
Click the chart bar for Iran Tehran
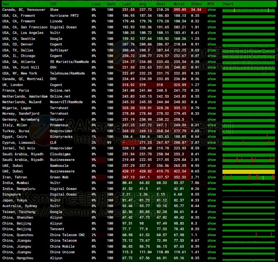tap(249, 177)
